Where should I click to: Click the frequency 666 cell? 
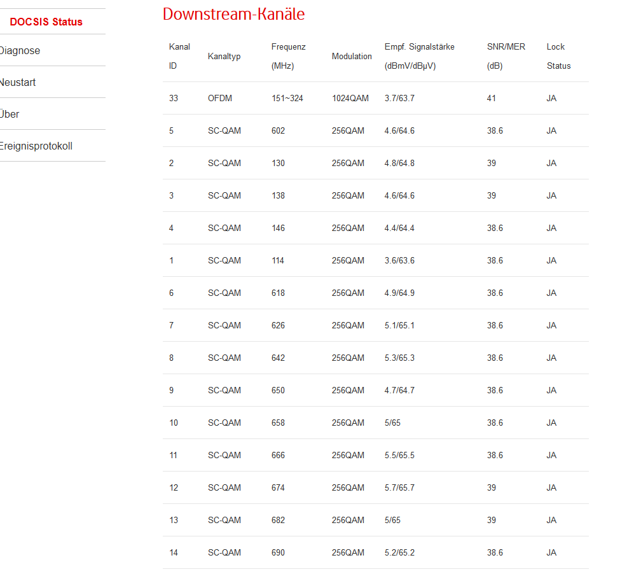tap(278, 455)
